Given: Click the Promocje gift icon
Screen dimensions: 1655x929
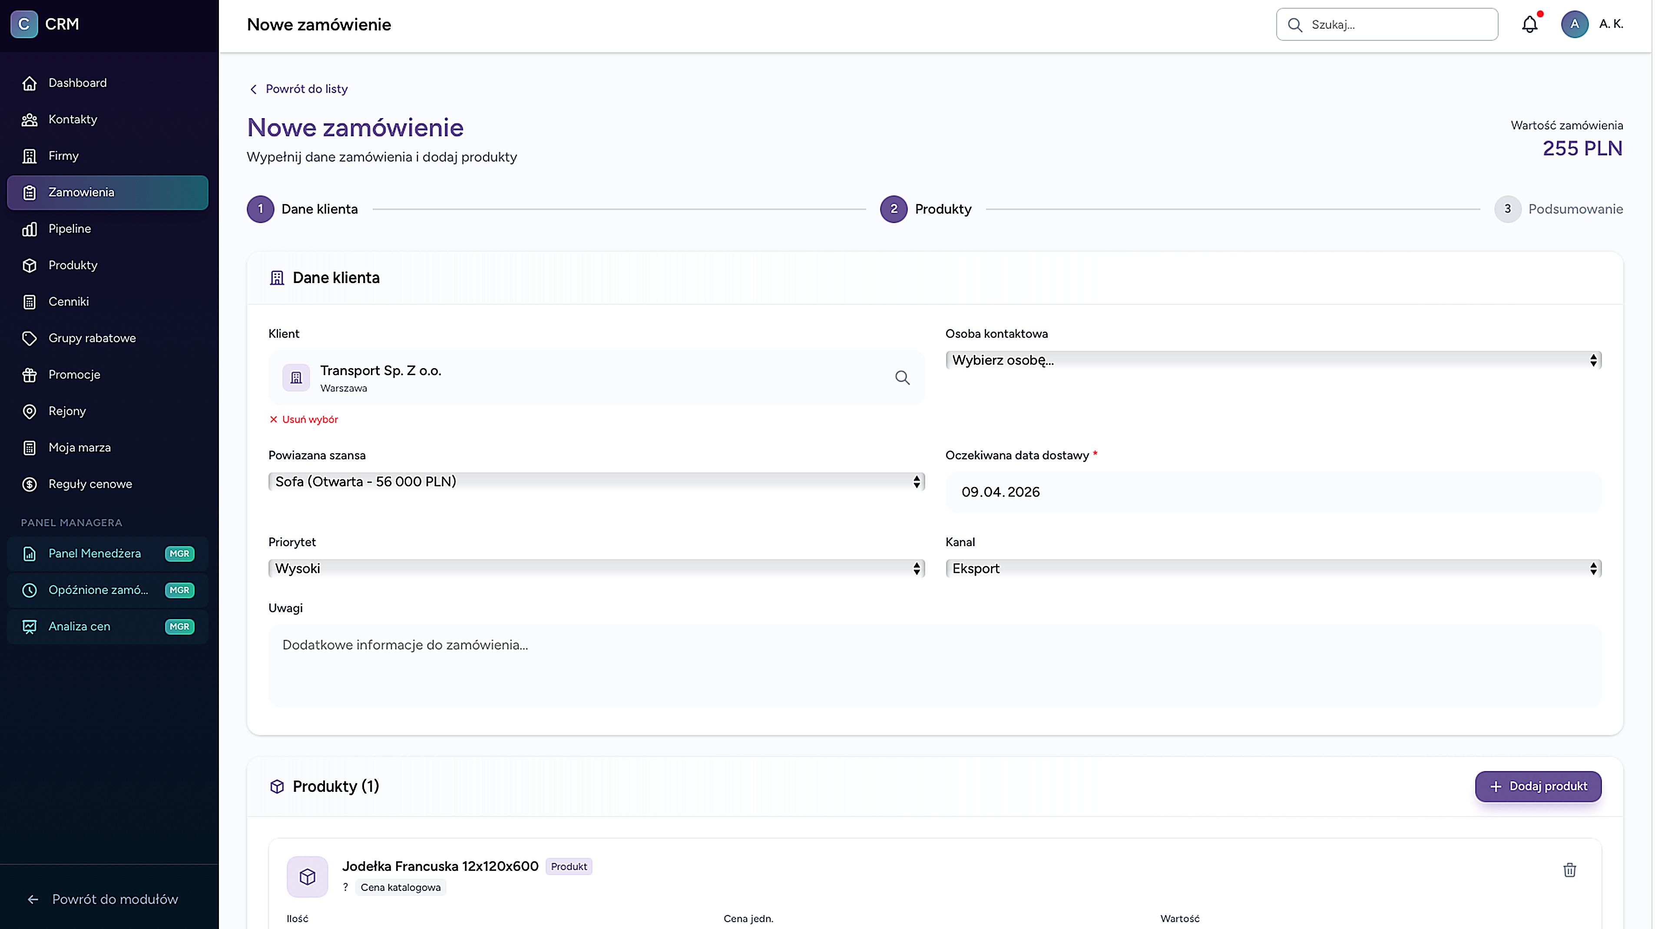Looking at the screenshot, I should [x=30, y=375].
